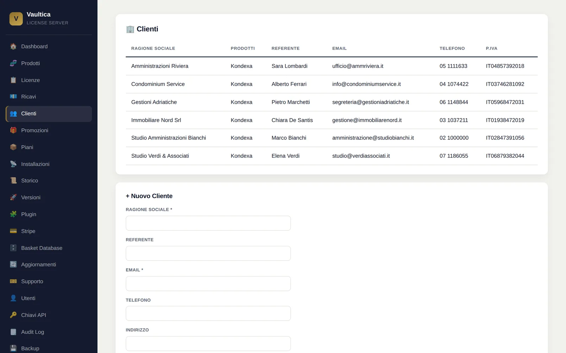Go to the Storico section

coord(49,181)
